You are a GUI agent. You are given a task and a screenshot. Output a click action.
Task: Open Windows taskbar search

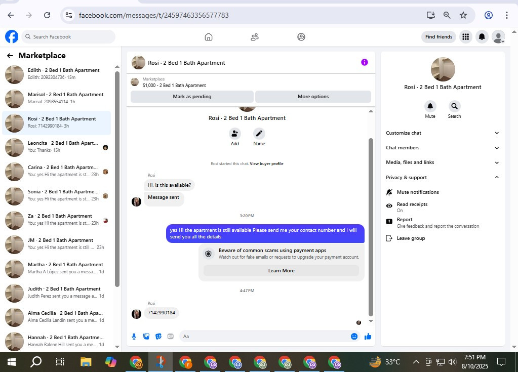point(35,362)
